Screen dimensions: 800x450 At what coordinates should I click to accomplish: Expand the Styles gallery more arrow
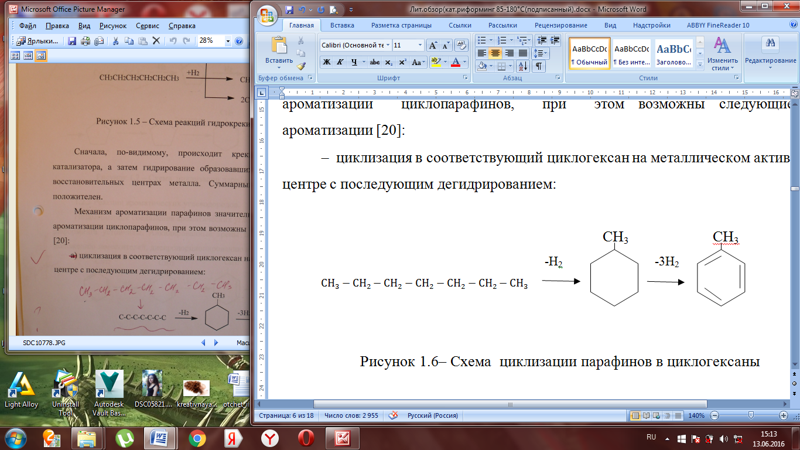699,65
